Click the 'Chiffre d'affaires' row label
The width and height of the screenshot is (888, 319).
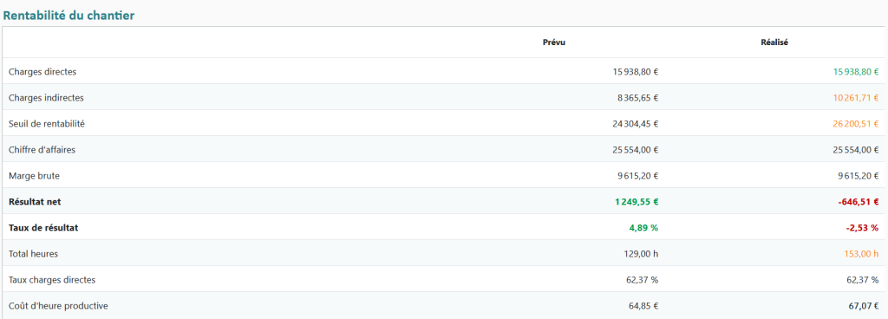point(42,150)
